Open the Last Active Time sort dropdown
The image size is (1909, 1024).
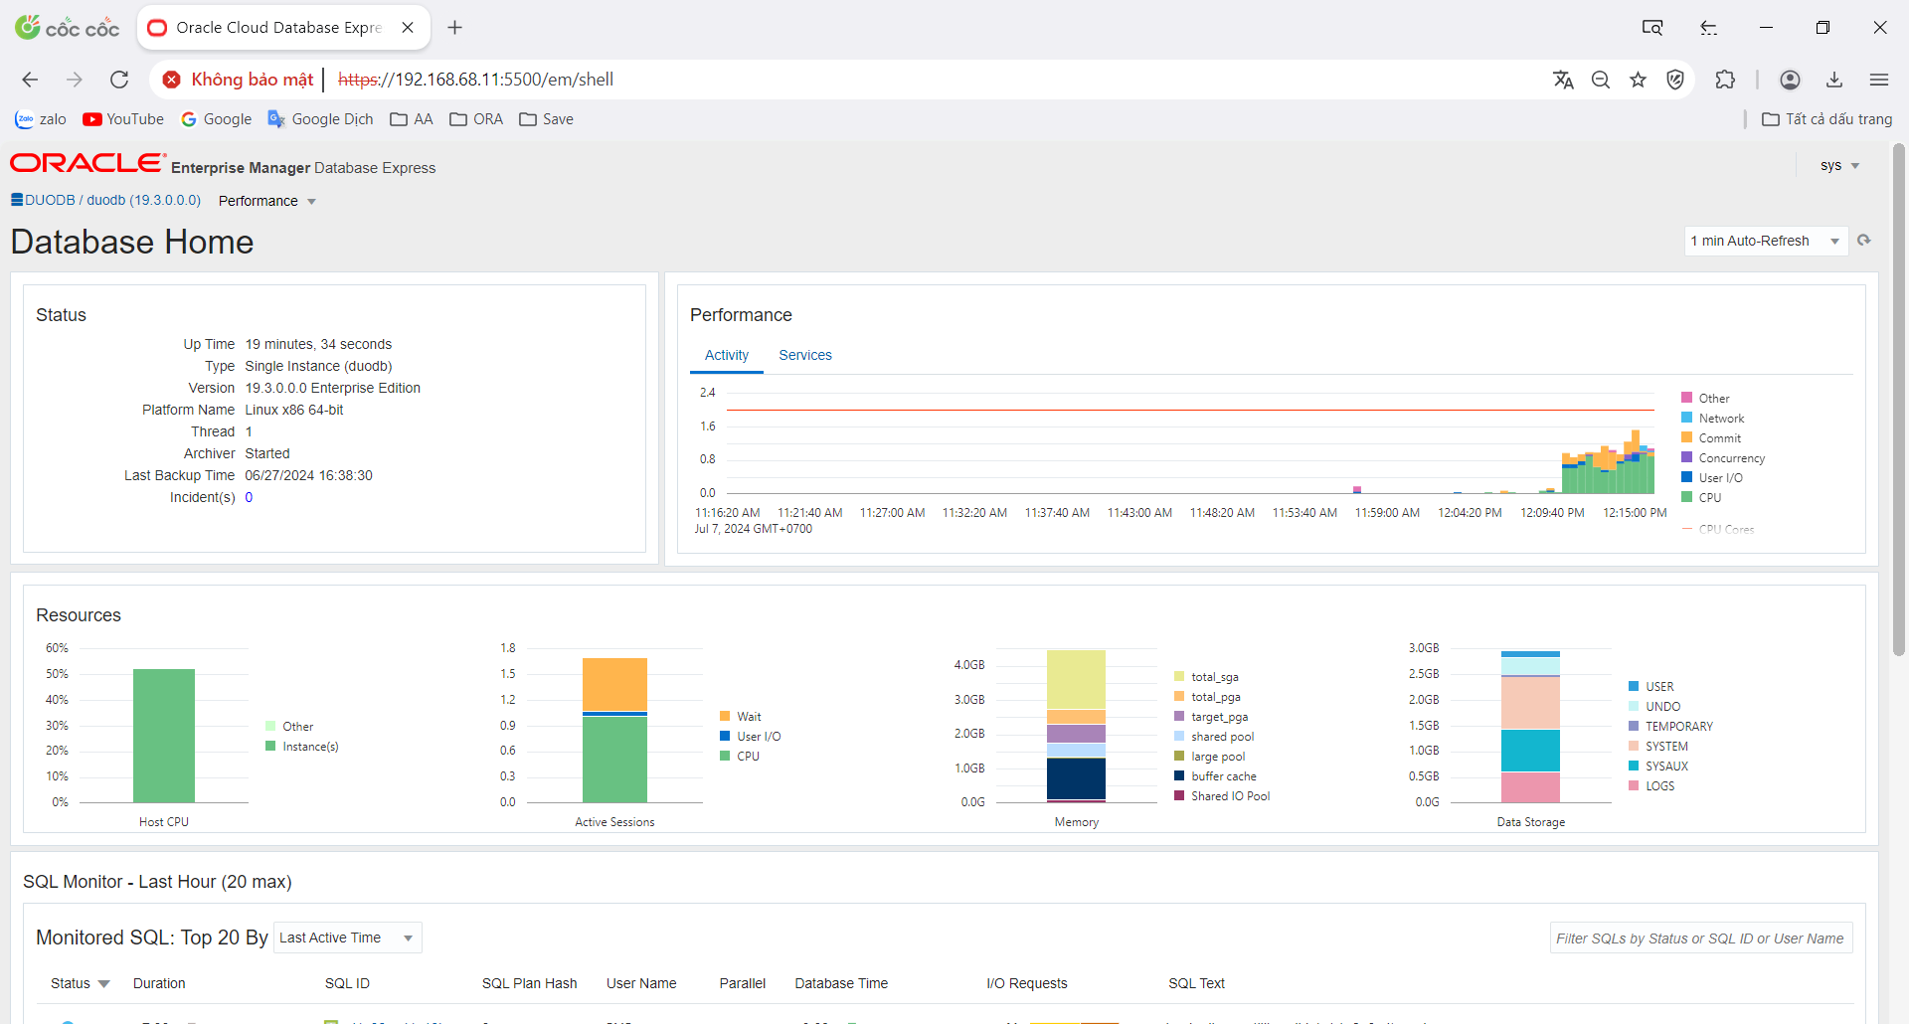pyautogui.click(x=347, y=938)
